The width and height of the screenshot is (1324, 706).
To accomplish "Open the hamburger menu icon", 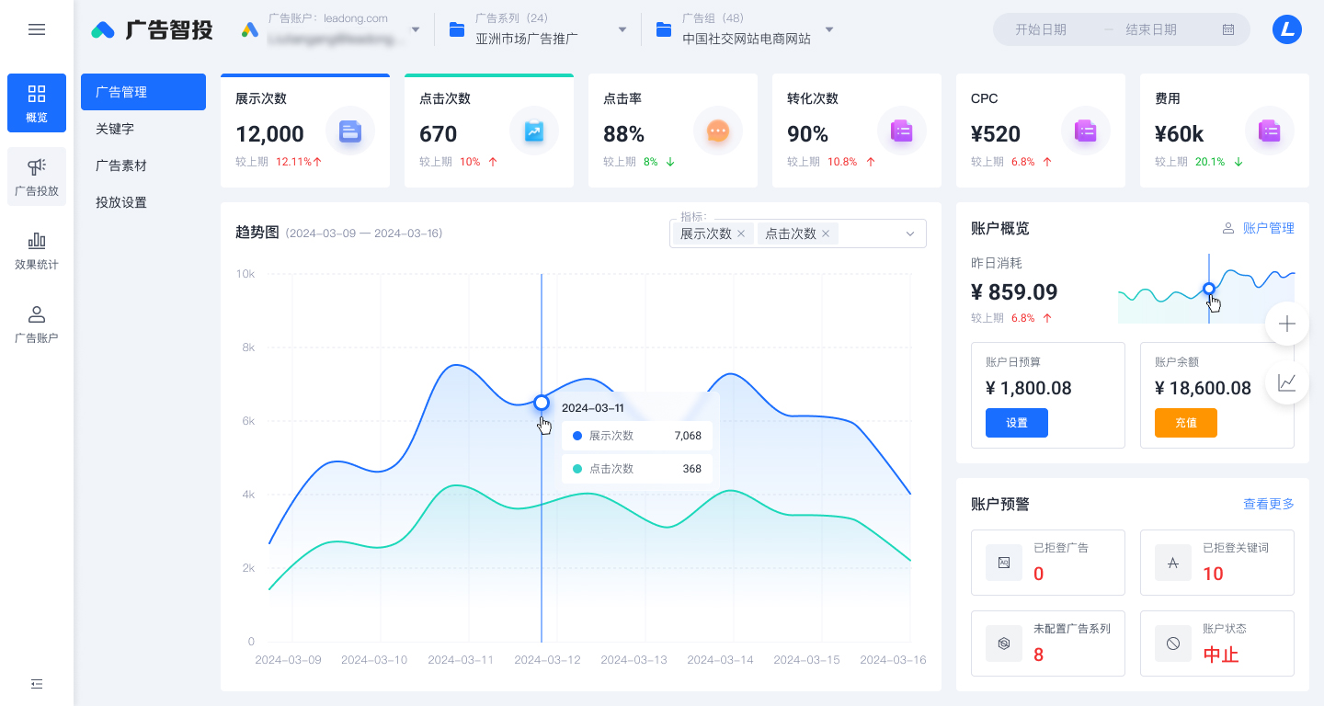I will coord(37,29).
